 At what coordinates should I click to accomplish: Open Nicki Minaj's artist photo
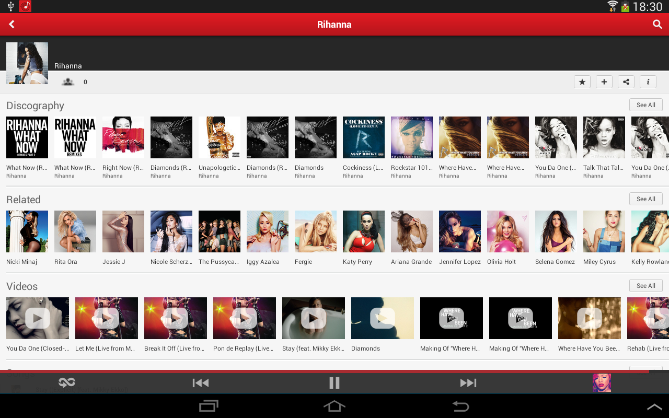(27, 231)
